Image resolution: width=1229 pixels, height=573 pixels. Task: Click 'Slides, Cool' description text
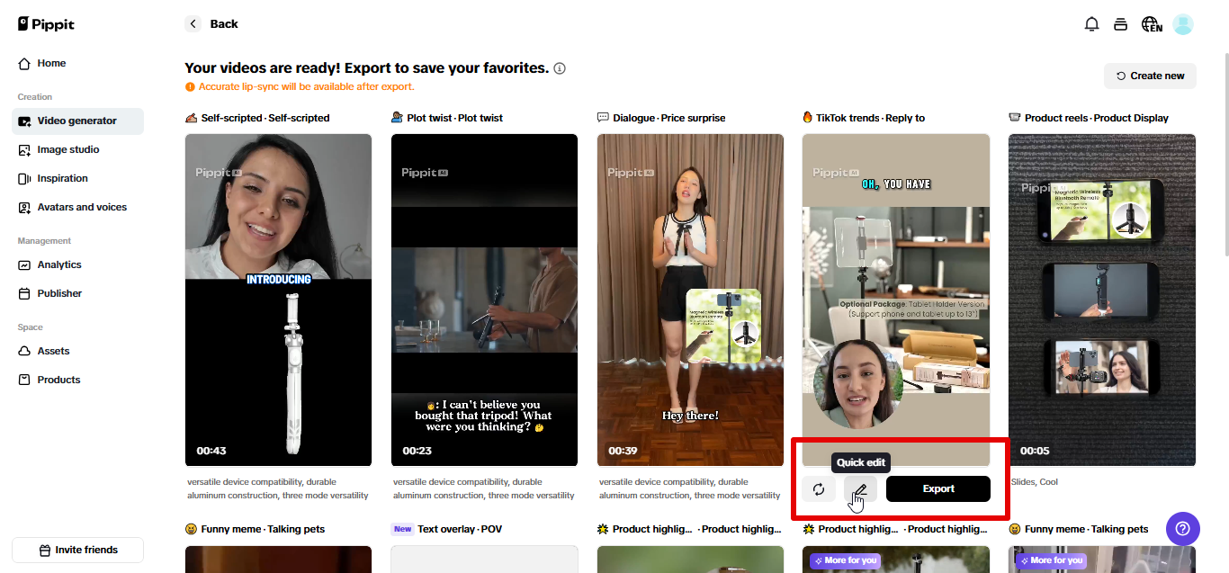(x=1035, y=482)
